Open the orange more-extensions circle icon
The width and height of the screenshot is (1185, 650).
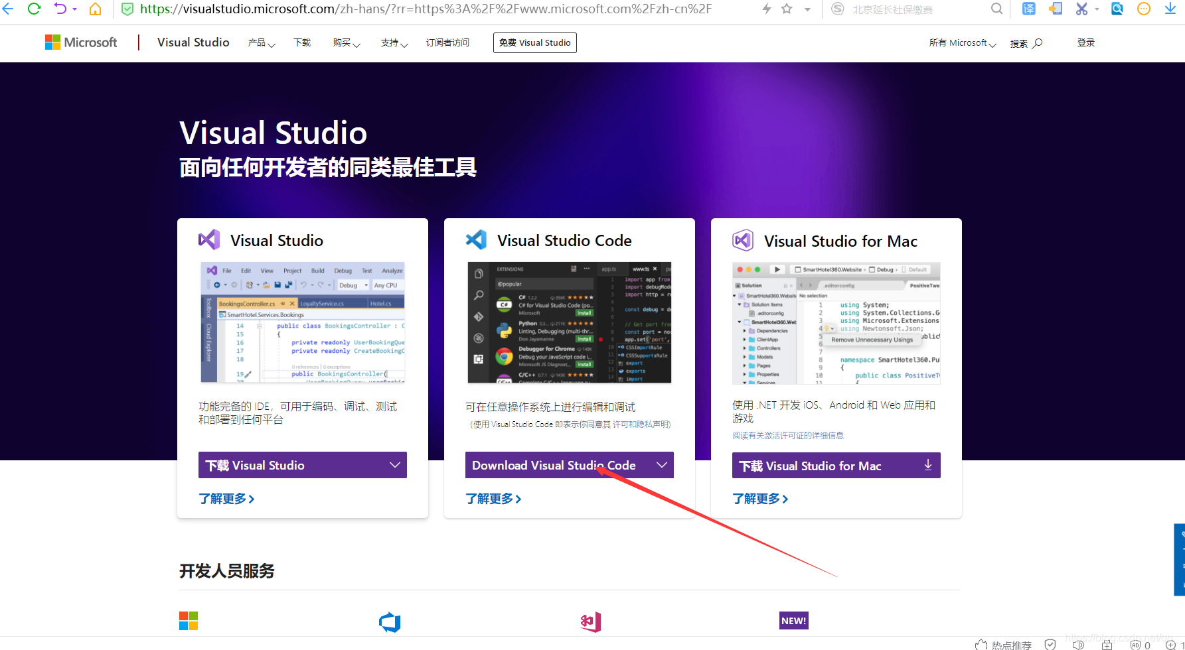pos(1144,9)
